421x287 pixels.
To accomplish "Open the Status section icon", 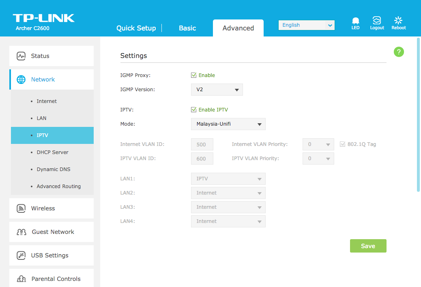I will 21,56.
